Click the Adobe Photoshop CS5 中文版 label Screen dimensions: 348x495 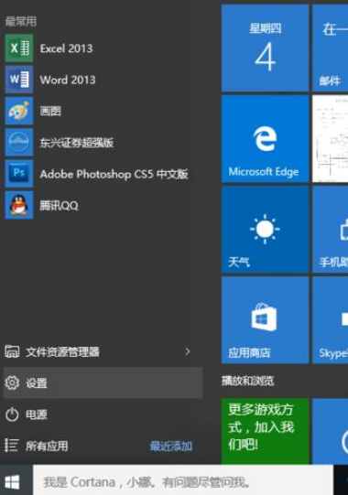point(114,174)
